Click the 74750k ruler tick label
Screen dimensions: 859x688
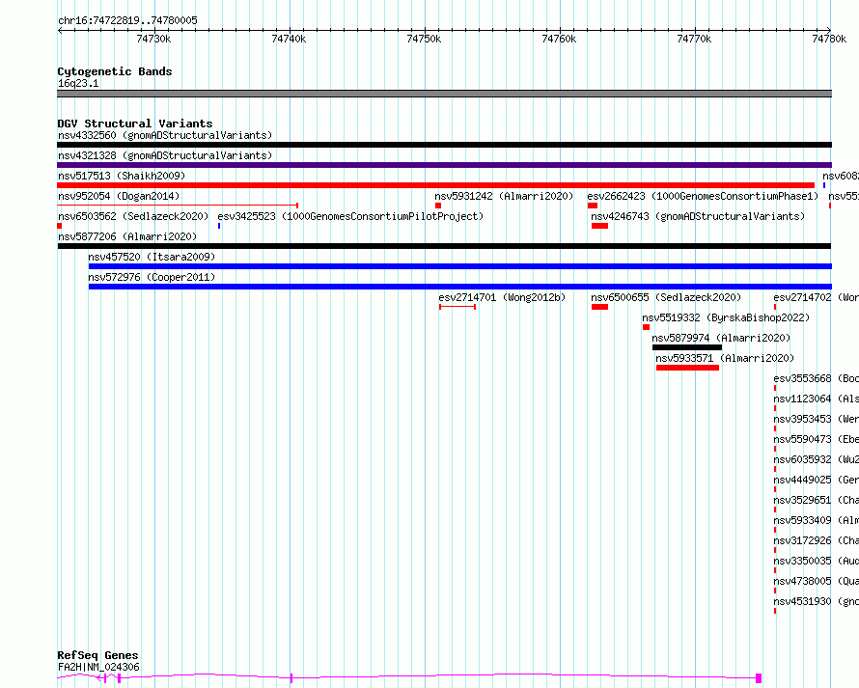tap(424, 39)
